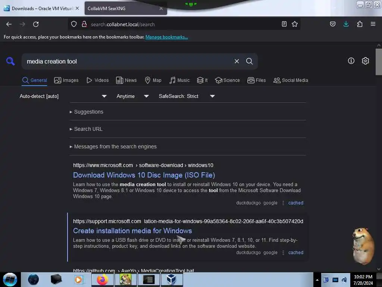The width and height of the screenshot is (382, 287).
Task: Open the SearXNG about info icon
Action: [x=351, y=61]
